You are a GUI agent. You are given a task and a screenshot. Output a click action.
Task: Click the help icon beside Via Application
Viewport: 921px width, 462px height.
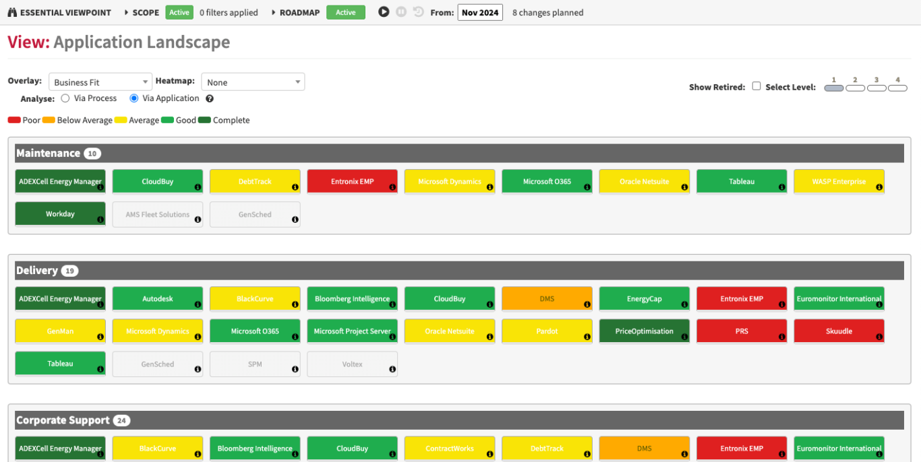coord(210,98)
